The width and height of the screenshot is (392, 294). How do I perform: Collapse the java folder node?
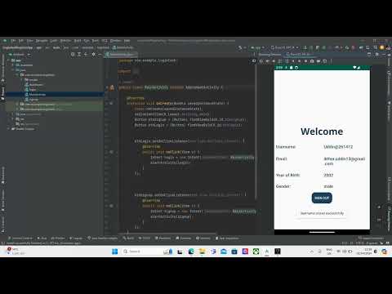click(x=13, y=70)
